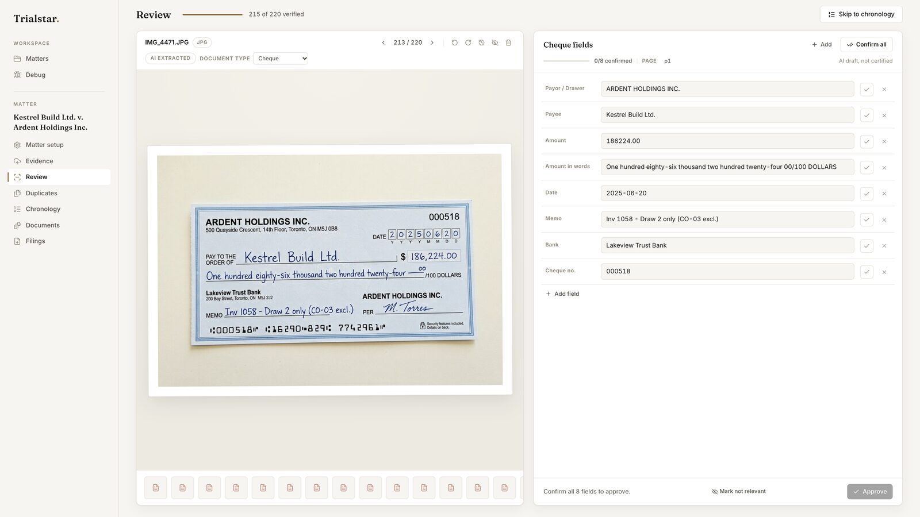Click the Trialstar logo
920x517 pixels.
click(x=36, y=18)
